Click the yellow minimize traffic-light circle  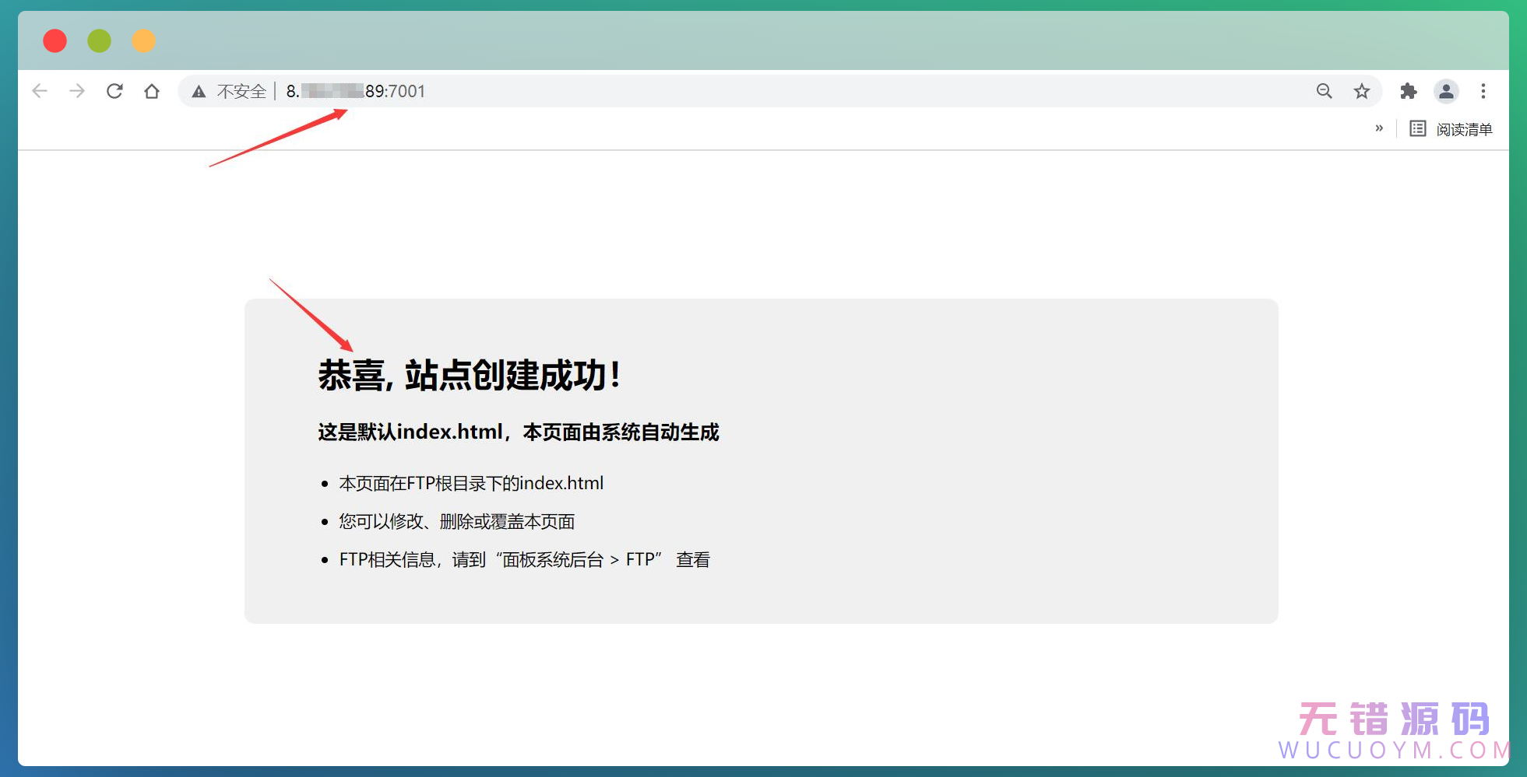pyautogui.click(x=143, y=40)
